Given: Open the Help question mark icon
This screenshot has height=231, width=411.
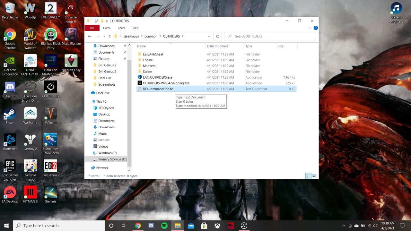Looking at the screenshot, I should pyautogui.click(x=316, y=28).
